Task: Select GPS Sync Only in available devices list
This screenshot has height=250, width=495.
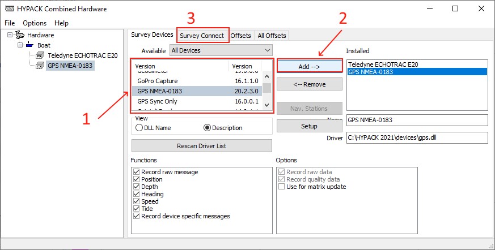Action: click(197, 101)
